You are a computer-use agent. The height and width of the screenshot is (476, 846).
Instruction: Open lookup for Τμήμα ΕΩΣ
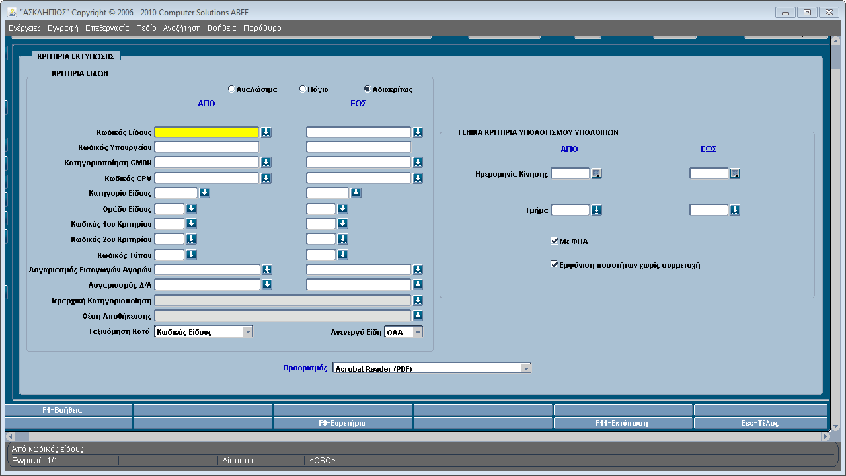735,210
